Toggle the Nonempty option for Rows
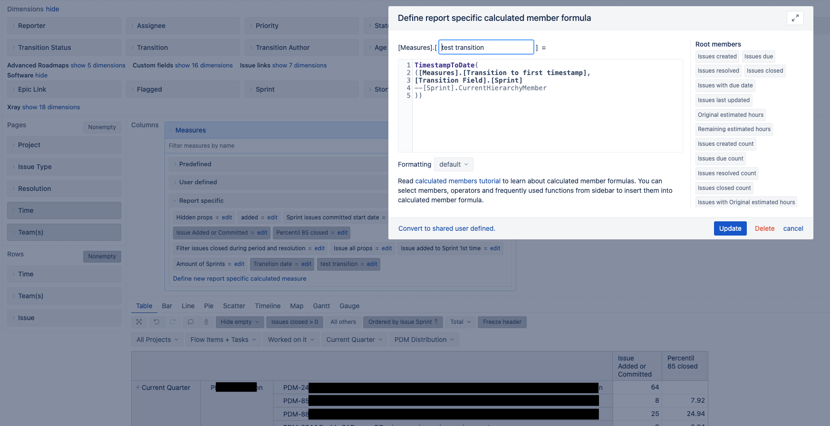 102,256
